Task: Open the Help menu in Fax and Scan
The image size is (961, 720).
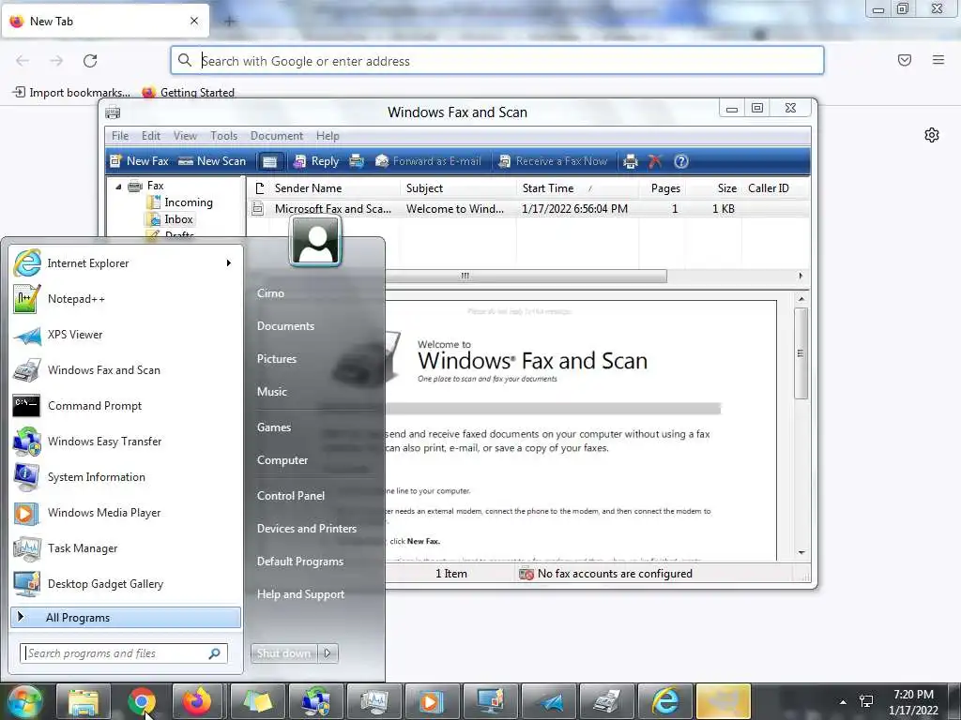Action: tap(328, 136)
